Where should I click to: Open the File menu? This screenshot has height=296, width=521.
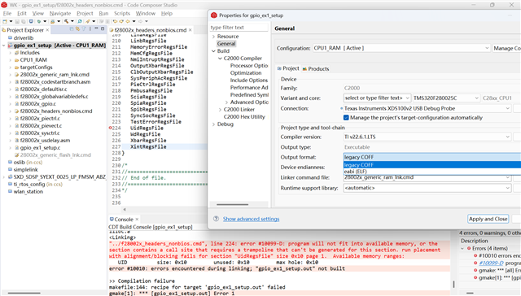click(x=7, y=13)
